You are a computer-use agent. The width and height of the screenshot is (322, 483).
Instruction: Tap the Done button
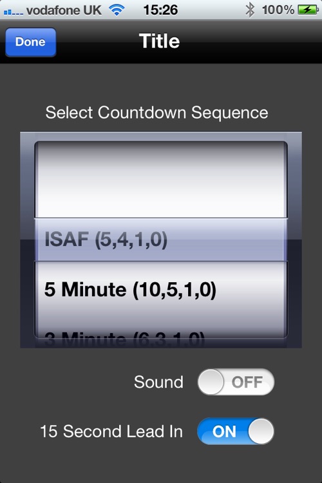tap(30, 43)
